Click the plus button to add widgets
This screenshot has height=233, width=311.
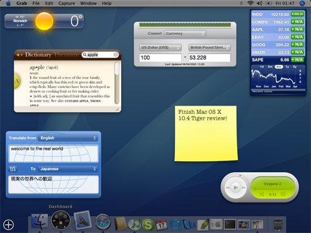point(8,225)
